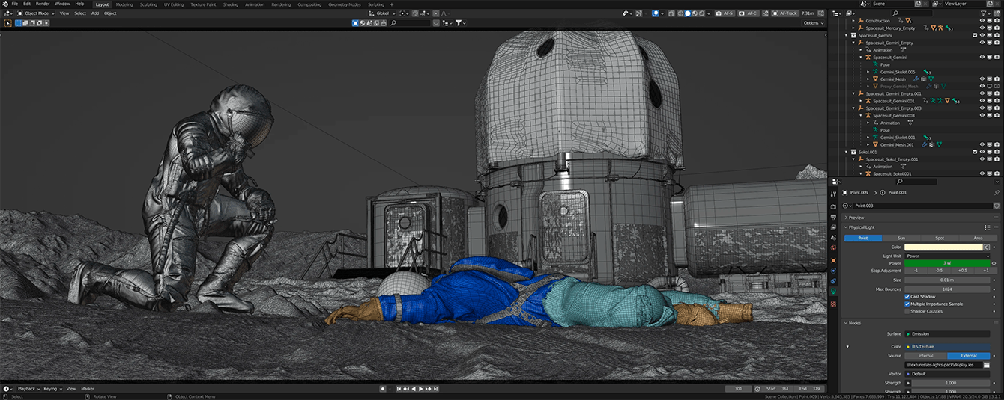Open the Render menu
Viewport: 1004px width, 400px height.
[43, 4]
